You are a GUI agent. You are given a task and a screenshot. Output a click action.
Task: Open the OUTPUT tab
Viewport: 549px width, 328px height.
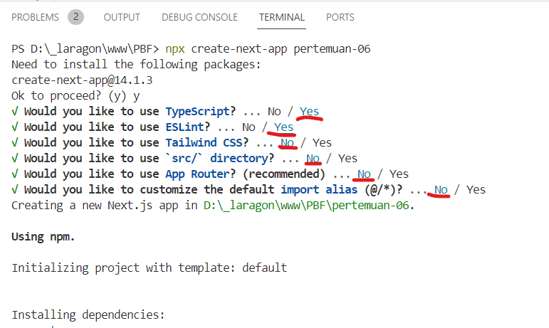[122, 17]
